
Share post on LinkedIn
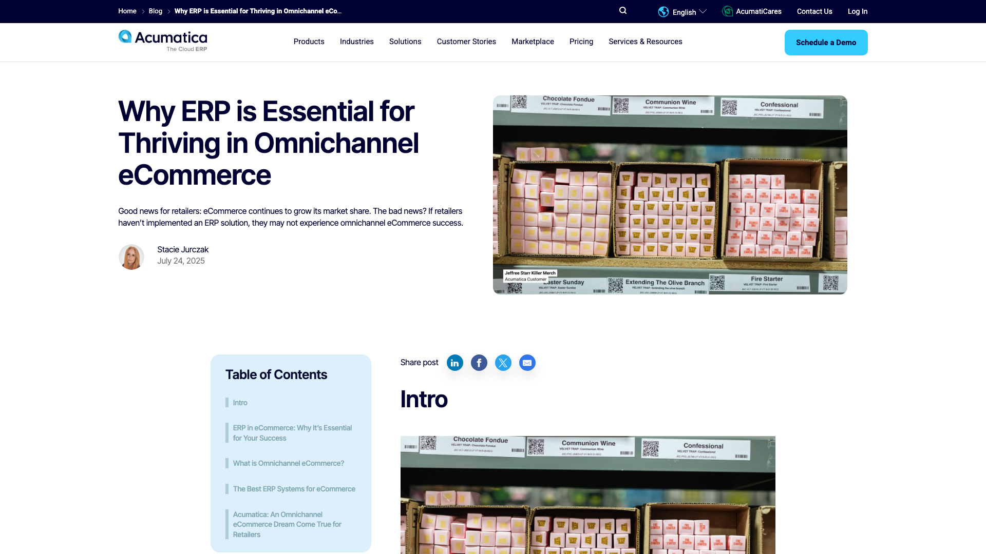click(455, 363)
